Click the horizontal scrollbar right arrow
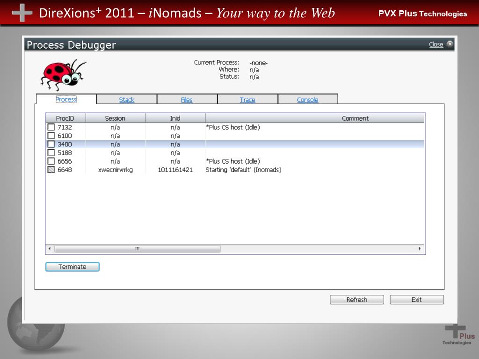The width and height of the screenshot is (479, 359). 420,249
